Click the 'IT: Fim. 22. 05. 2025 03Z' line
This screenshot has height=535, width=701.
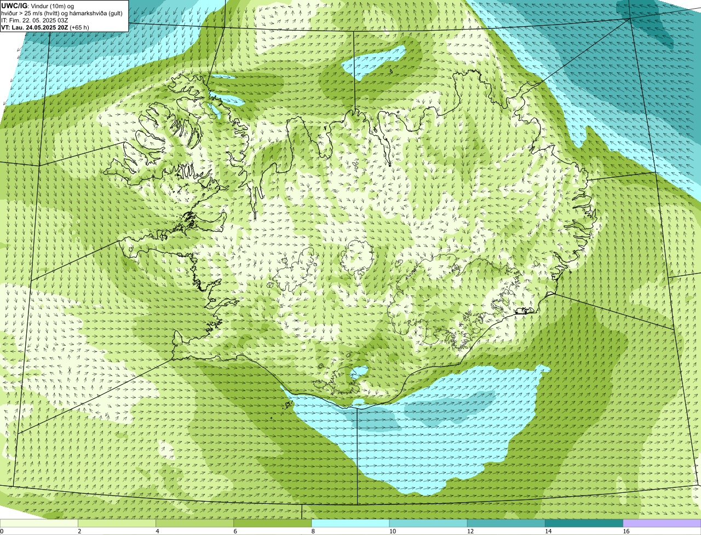[x=35, y=20]
